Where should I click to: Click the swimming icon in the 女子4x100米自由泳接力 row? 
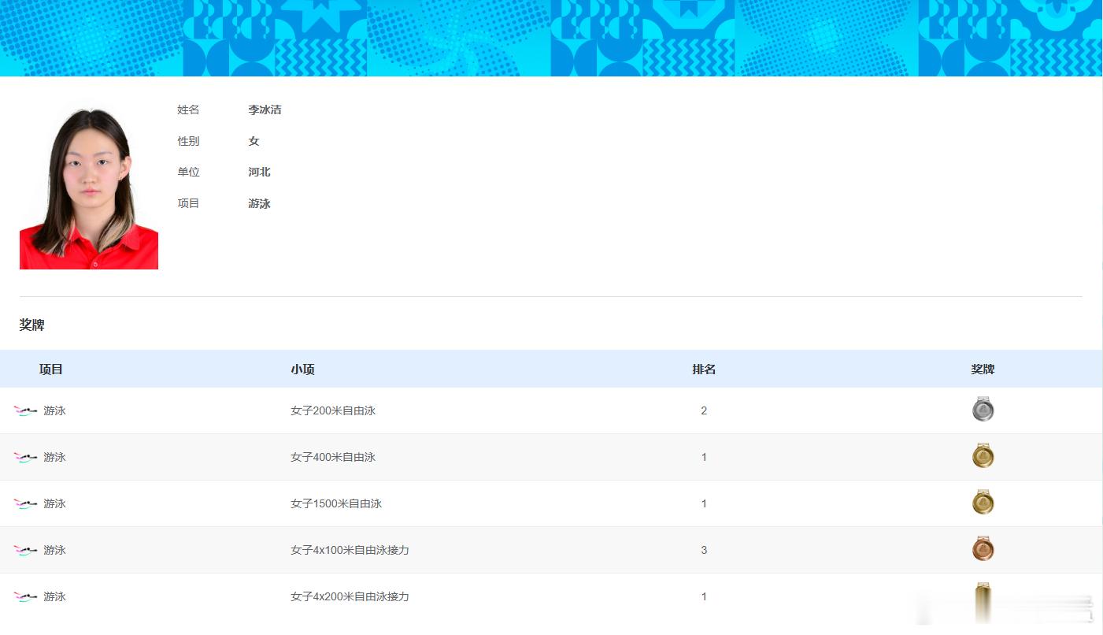pos(25,550)
